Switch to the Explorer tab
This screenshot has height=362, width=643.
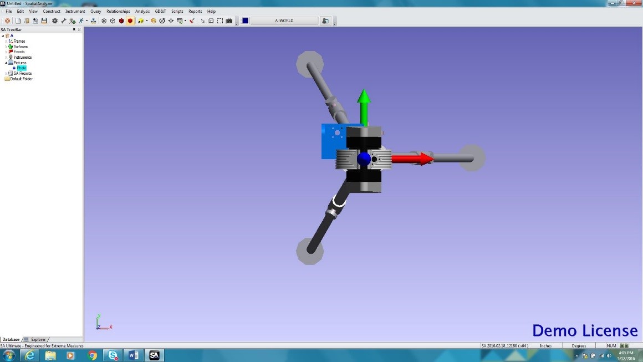(x=38, y=339)
